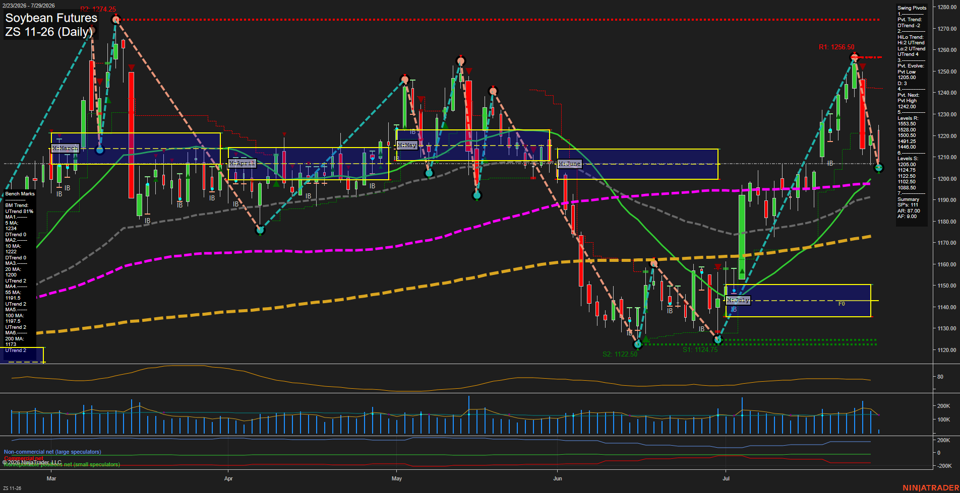960x493 pixels.
Task: Click the 'Soybean Futures' chart title
Action: [51, 18]
